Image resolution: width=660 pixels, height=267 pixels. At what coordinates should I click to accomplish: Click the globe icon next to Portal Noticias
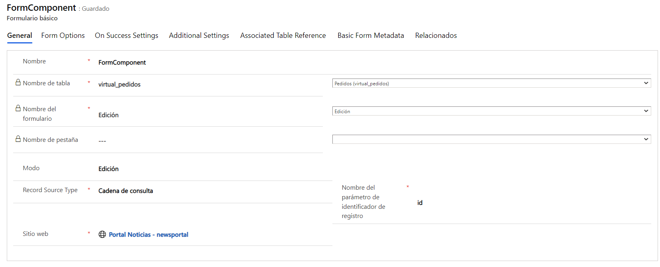point(102,234)
